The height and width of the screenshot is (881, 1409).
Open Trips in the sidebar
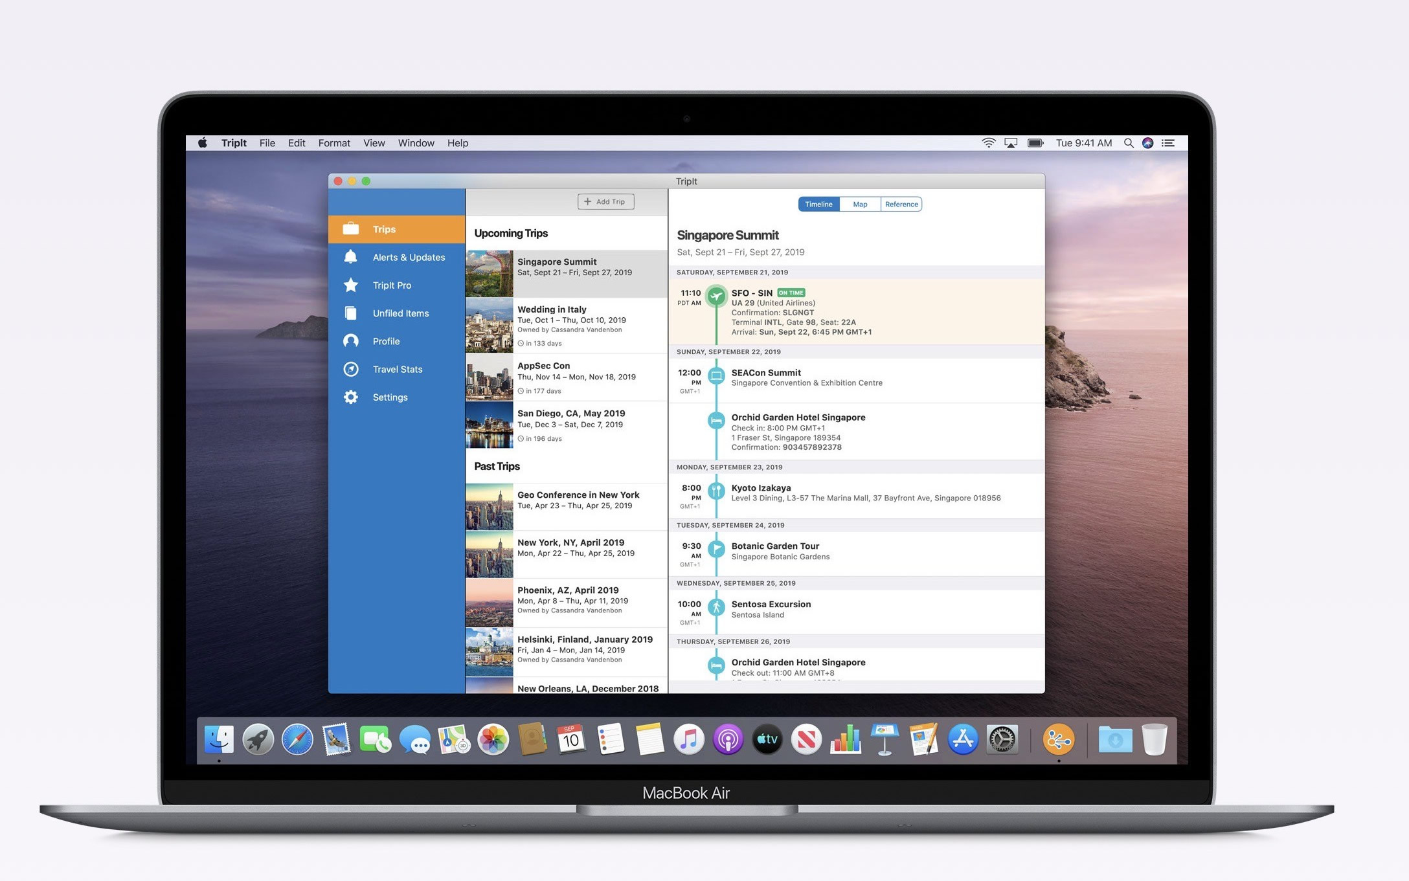coord(396,229)
